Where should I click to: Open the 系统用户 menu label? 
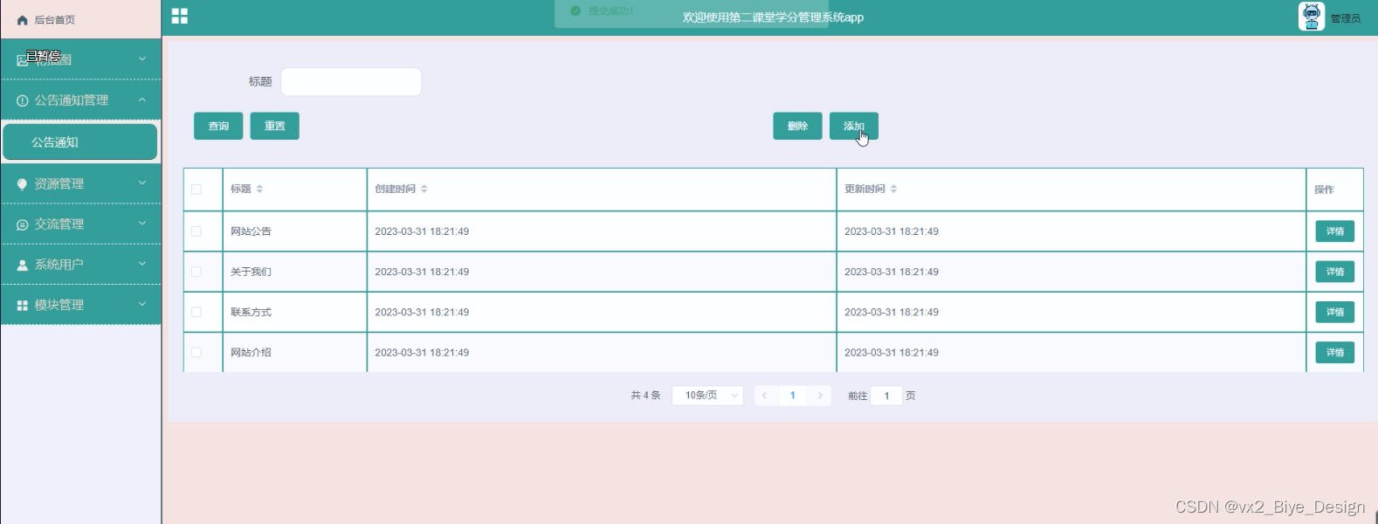(59, 265)
